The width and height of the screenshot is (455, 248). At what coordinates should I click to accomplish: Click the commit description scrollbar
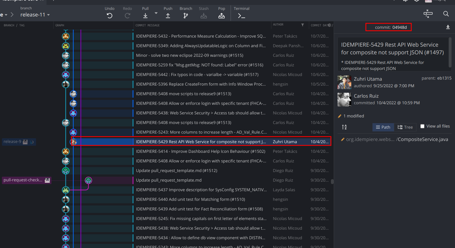450,52
